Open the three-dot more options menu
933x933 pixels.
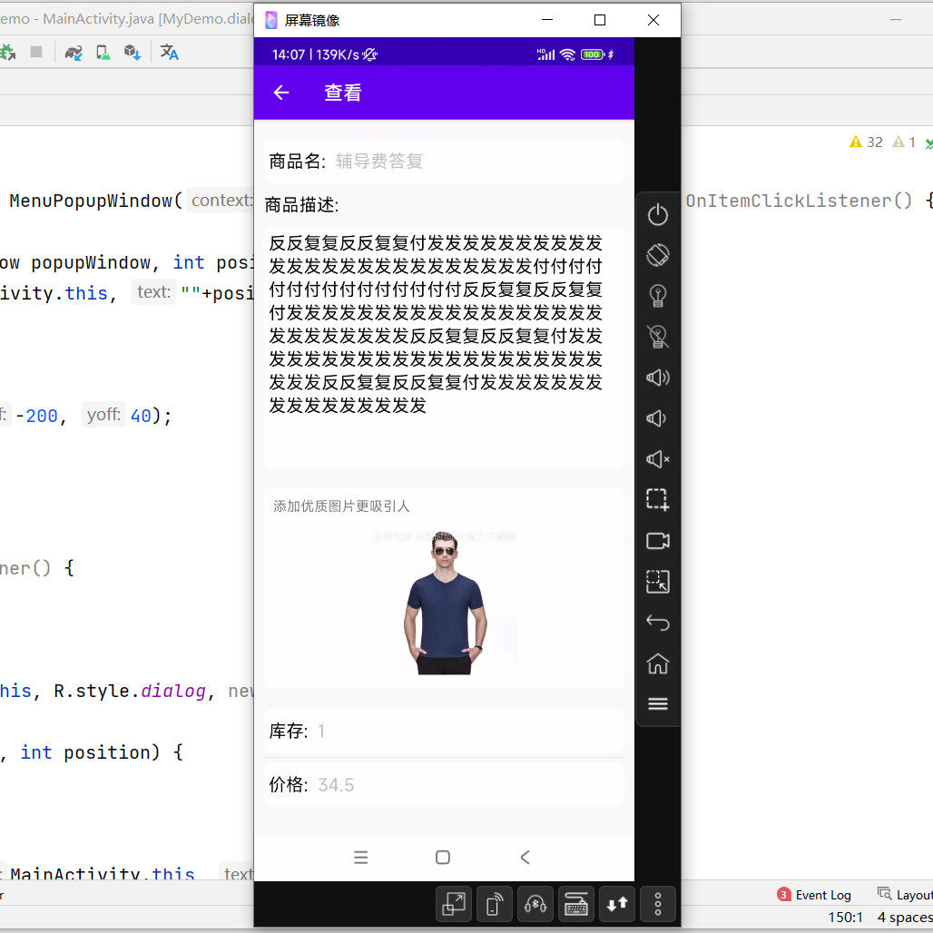[x=657, y=904]
